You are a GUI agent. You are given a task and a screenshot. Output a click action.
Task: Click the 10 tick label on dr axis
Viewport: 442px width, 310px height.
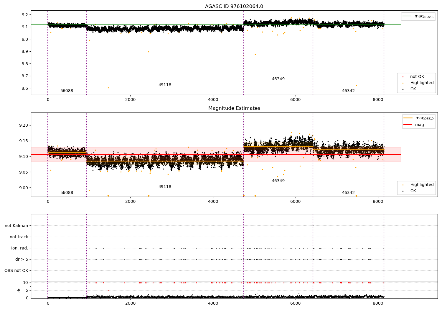coord(26,283)
